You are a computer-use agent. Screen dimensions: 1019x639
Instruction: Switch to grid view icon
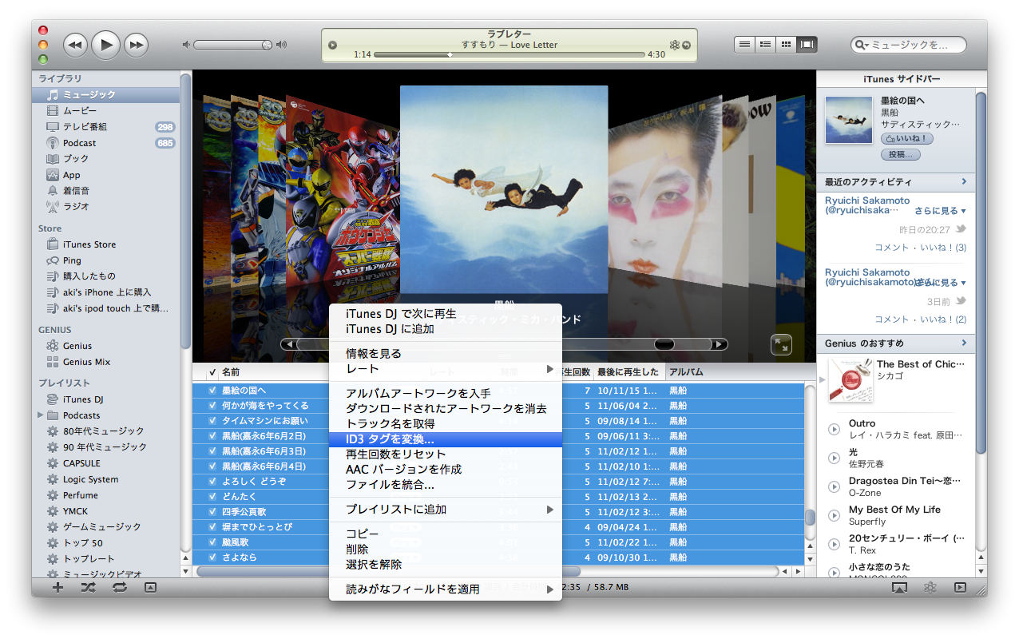pyautogui.click(x=786, y=45)
